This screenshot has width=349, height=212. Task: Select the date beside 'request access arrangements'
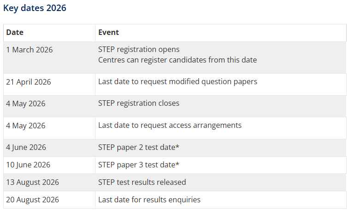tap(26, 126)
